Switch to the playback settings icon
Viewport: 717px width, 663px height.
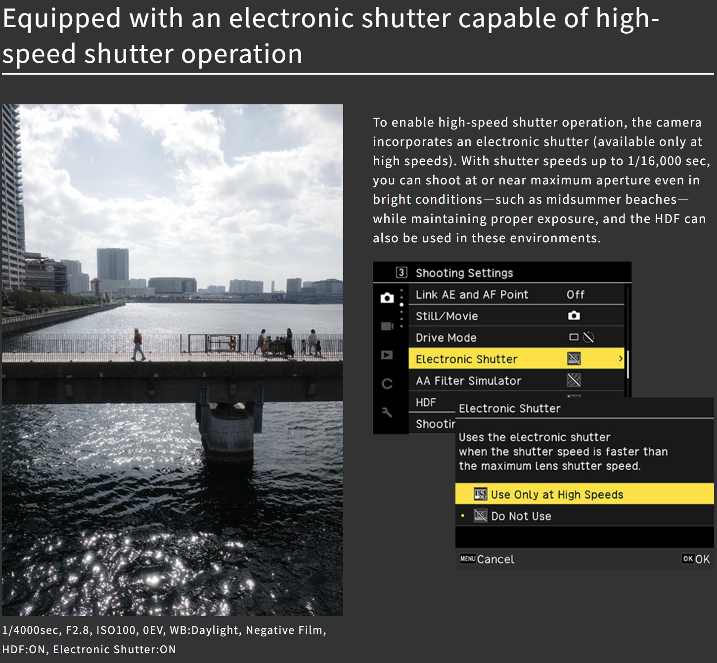tap(387, 355)
